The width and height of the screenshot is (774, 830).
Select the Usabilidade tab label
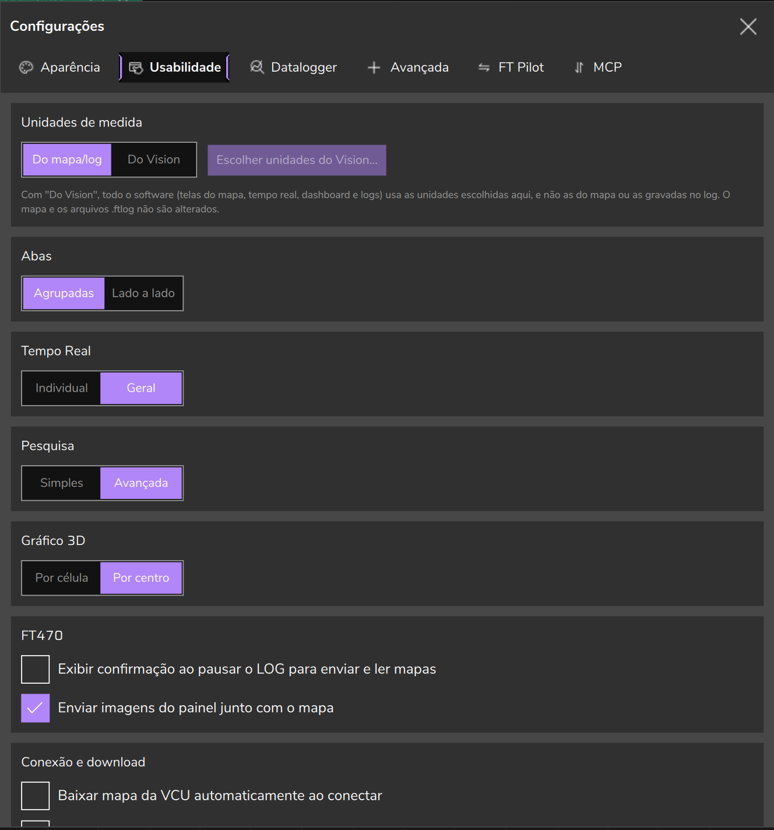[x=185, y=68]
